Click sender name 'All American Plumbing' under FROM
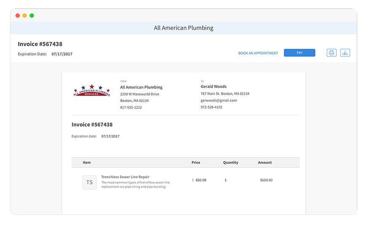The image size is (366, 225). (141, 87)
